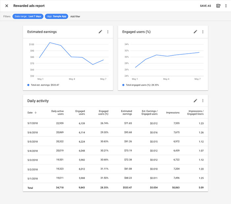Open the Date range Last 7 days filter
Image resolution: width=231 pixels, height=204 pixels.
point(28,16)
